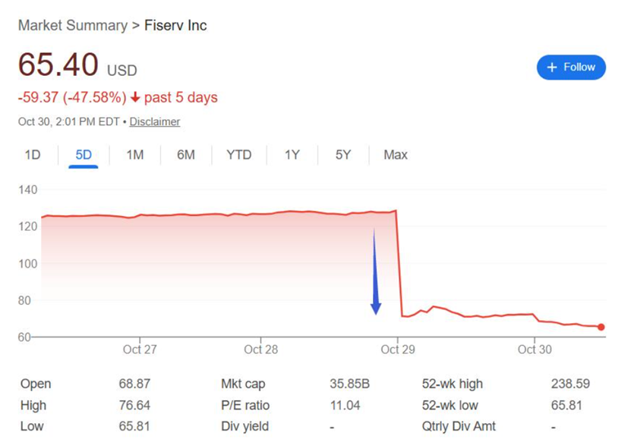Show the 5Y chart range
Image resolution: width=631 pixels, height=442 pixels.
343,155
